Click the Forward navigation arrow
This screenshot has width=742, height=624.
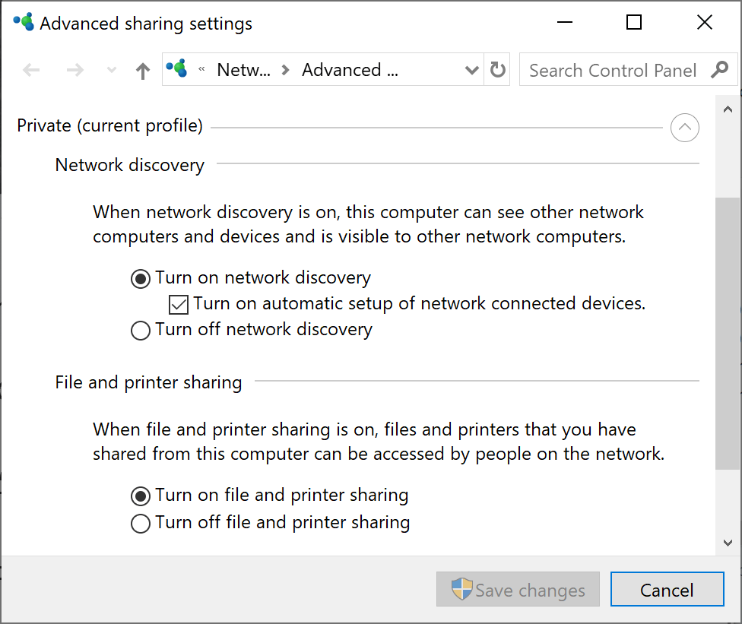(x=75, y=69)
